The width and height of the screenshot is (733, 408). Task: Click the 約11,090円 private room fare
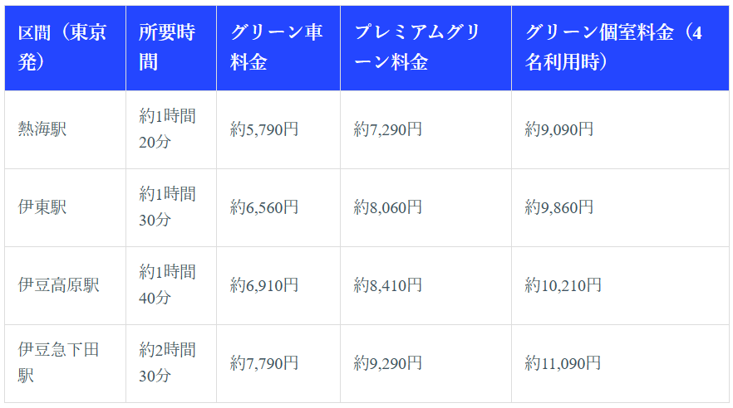tap(563, 363)
